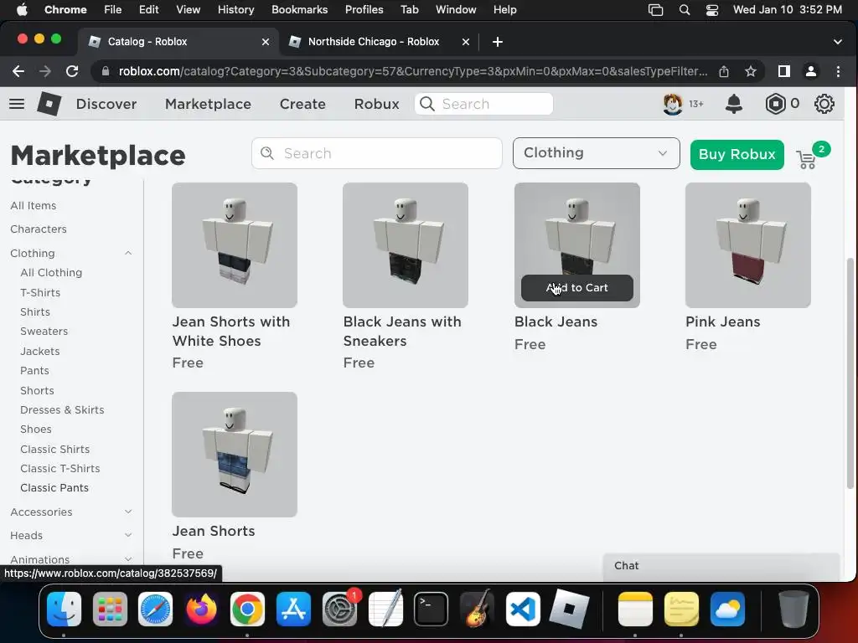858x643 pixels.
Task: Select Dresses & Skirts category
Action: pos(62,409)
